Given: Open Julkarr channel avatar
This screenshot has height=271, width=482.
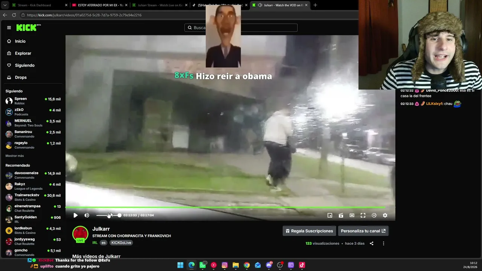Looking at the screenshot, I should [80, 234].
